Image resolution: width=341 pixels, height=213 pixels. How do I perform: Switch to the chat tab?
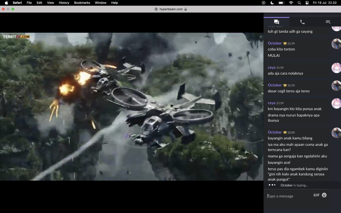click(x=276, y=22)
